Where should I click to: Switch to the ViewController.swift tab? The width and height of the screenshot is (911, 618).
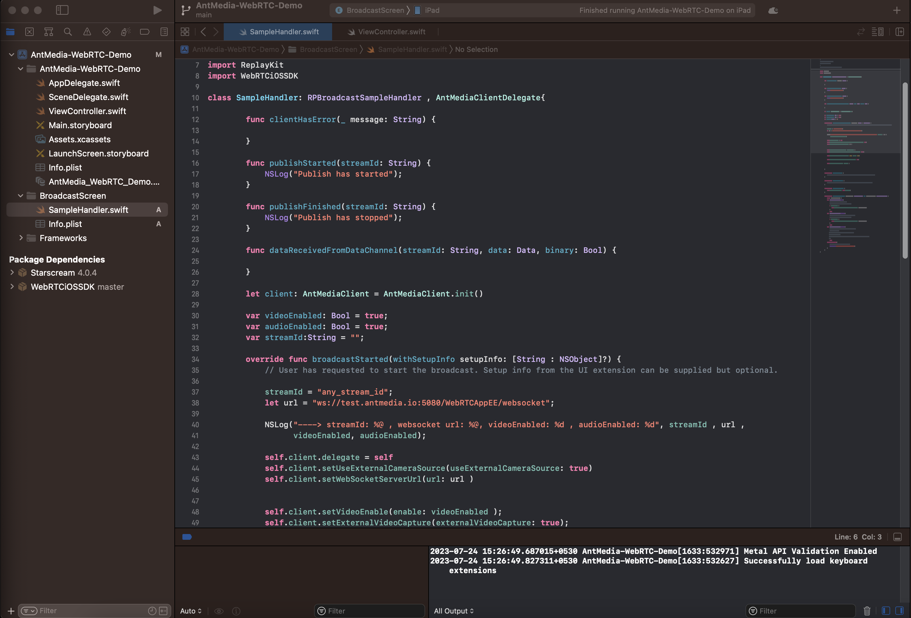(386, 32)
